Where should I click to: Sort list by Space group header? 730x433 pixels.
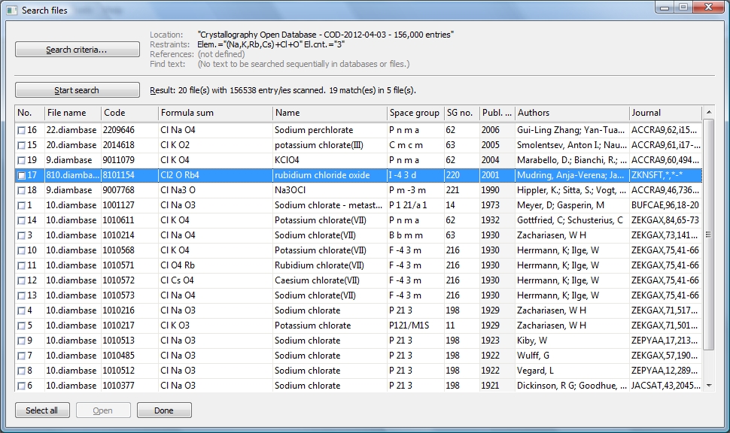414,113
